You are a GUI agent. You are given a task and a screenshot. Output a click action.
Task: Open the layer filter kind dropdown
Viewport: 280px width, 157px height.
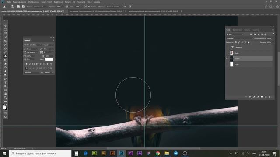coord(235,34)
